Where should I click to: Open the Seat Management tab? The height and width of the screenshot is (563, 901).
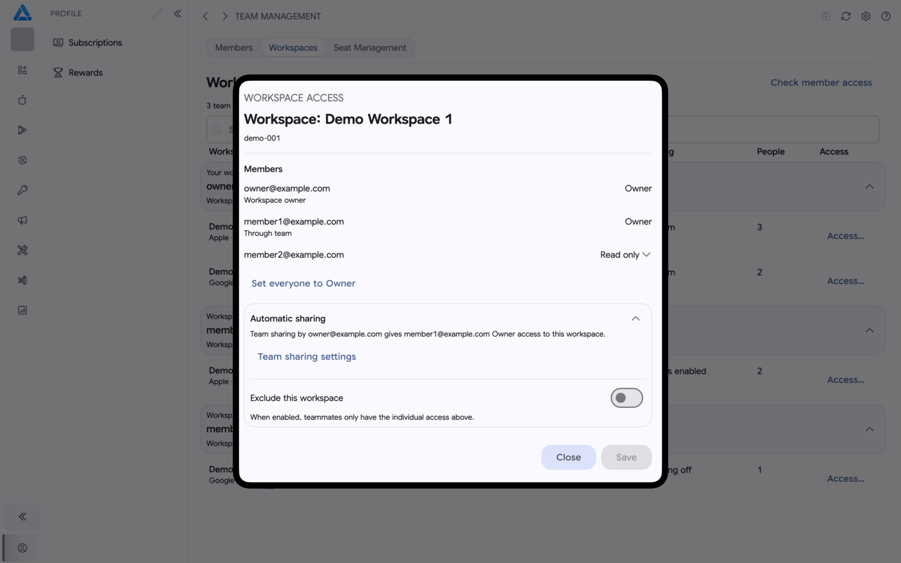point(370,48)
